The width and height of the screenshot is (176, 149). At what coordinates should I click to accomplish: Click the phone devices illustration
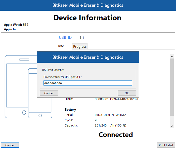pos(28,86)
